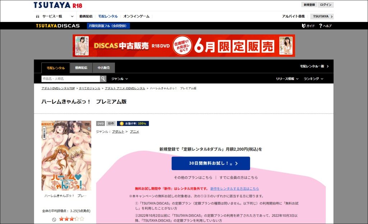Click the TSUTAYA R18 logo

coord(58,5)
